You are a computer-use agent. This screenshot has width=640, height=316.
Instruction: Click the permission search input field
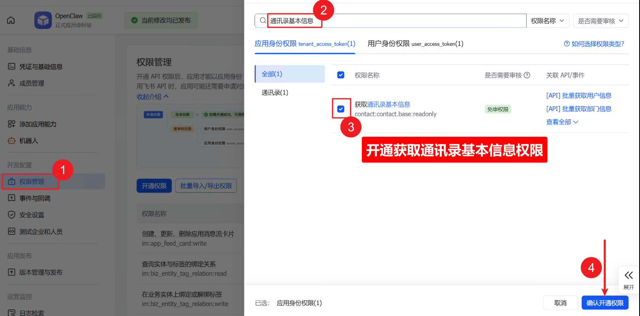click(393, 21)
